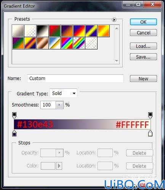This screenshot has height=190, width=165.
Task: Select the left opacity stop above gradient
Action: pos(14,115)
